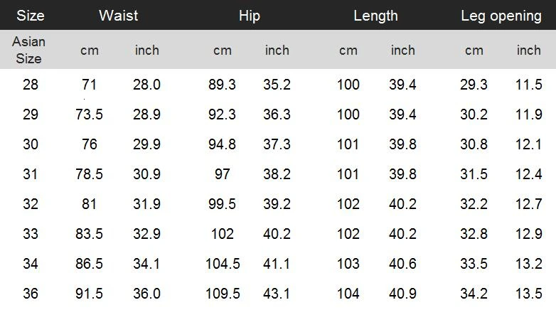Image resolution: width=556 pixels, height=310 pixels.
Task: Select the 29.3 leg opening cell
Action: [474, 85]
